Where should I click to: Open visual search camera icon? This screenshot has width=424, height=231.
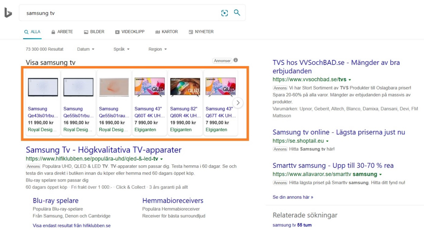click(x=224, y=13)
